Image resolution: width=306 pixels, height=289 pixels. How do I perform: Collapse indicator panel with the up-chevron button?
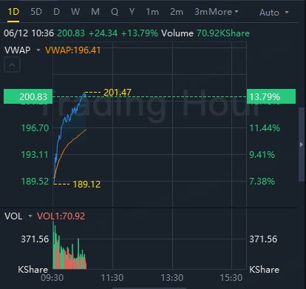coord(12,64)
